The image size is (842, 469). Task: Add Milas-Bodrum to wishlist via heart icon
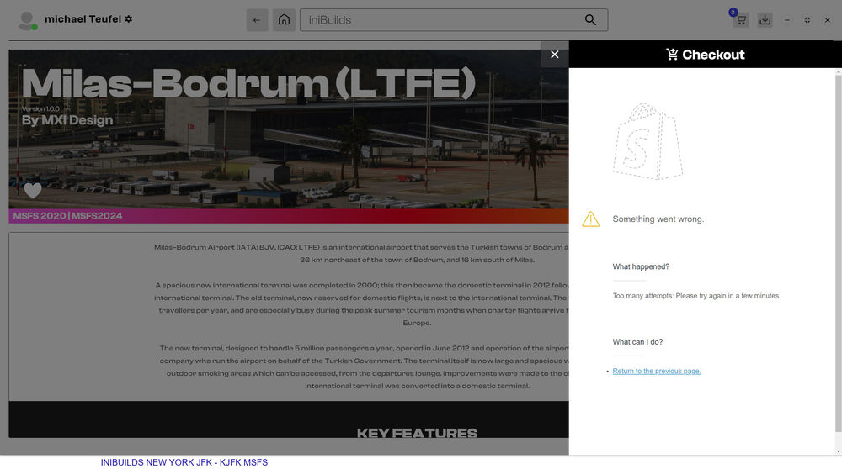[x=33, y=190]
